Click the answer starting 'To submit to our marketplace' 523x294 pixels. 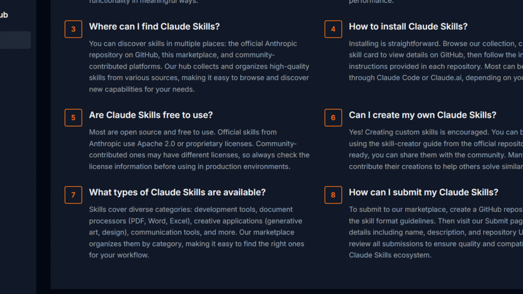435,232
